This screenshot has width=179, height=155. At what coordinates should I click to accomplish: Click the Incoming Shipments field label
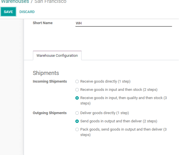click(50, 81)
